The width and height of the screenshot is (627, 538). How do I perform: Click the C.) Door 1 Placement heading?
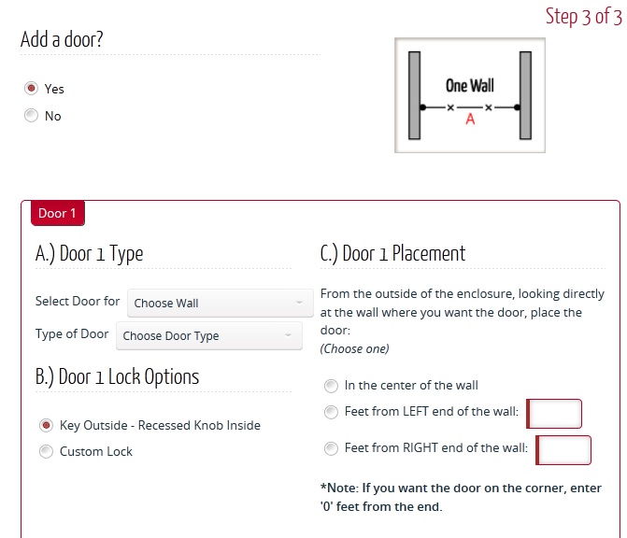392,253
